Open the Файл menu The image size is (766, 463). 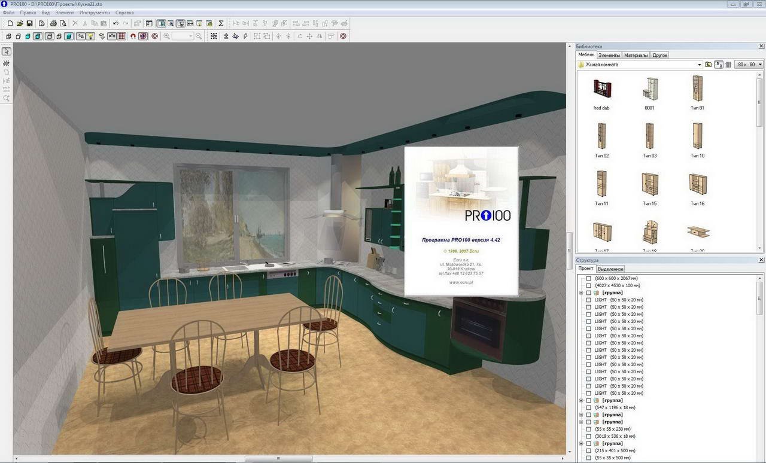click(8, 13)
